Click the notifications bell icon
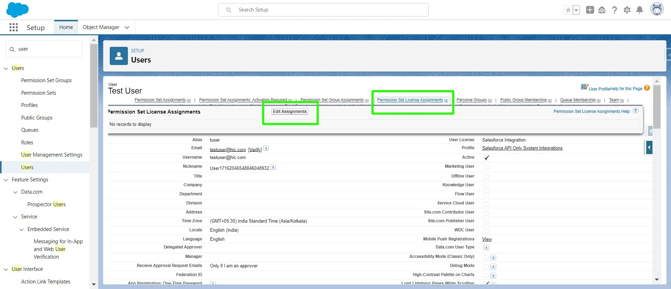 640,10
